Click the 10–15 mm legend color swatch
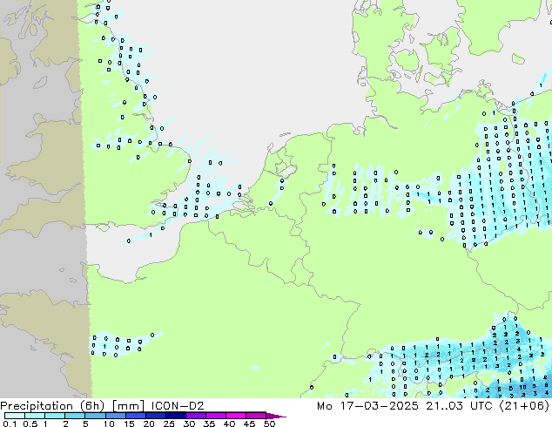The height and width of the screenshot is (427, 552). coord(115,416)
